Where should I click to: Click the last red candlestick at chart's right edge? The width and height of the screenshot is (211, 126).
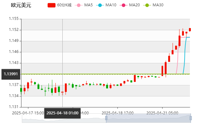(x=190, y=30)
